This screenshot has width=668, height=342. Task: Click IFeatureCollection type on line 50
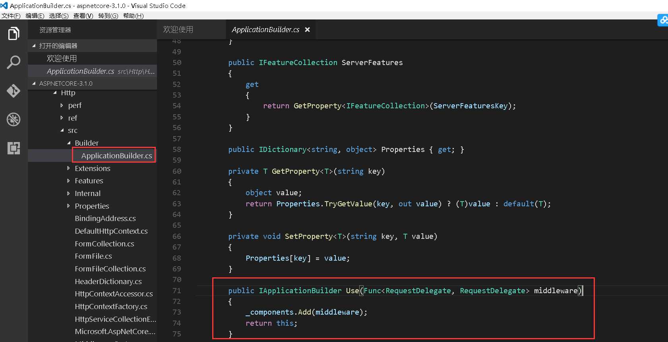[x=298, y=63]
